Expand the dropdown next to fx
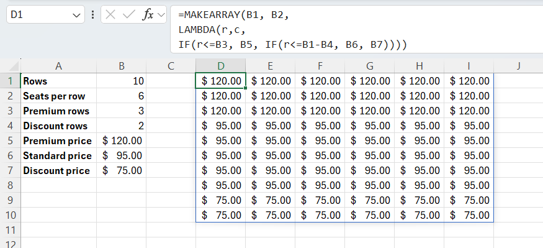Viewport: 543px width, 248px height. pyautogui.click(x=161, y=14)
